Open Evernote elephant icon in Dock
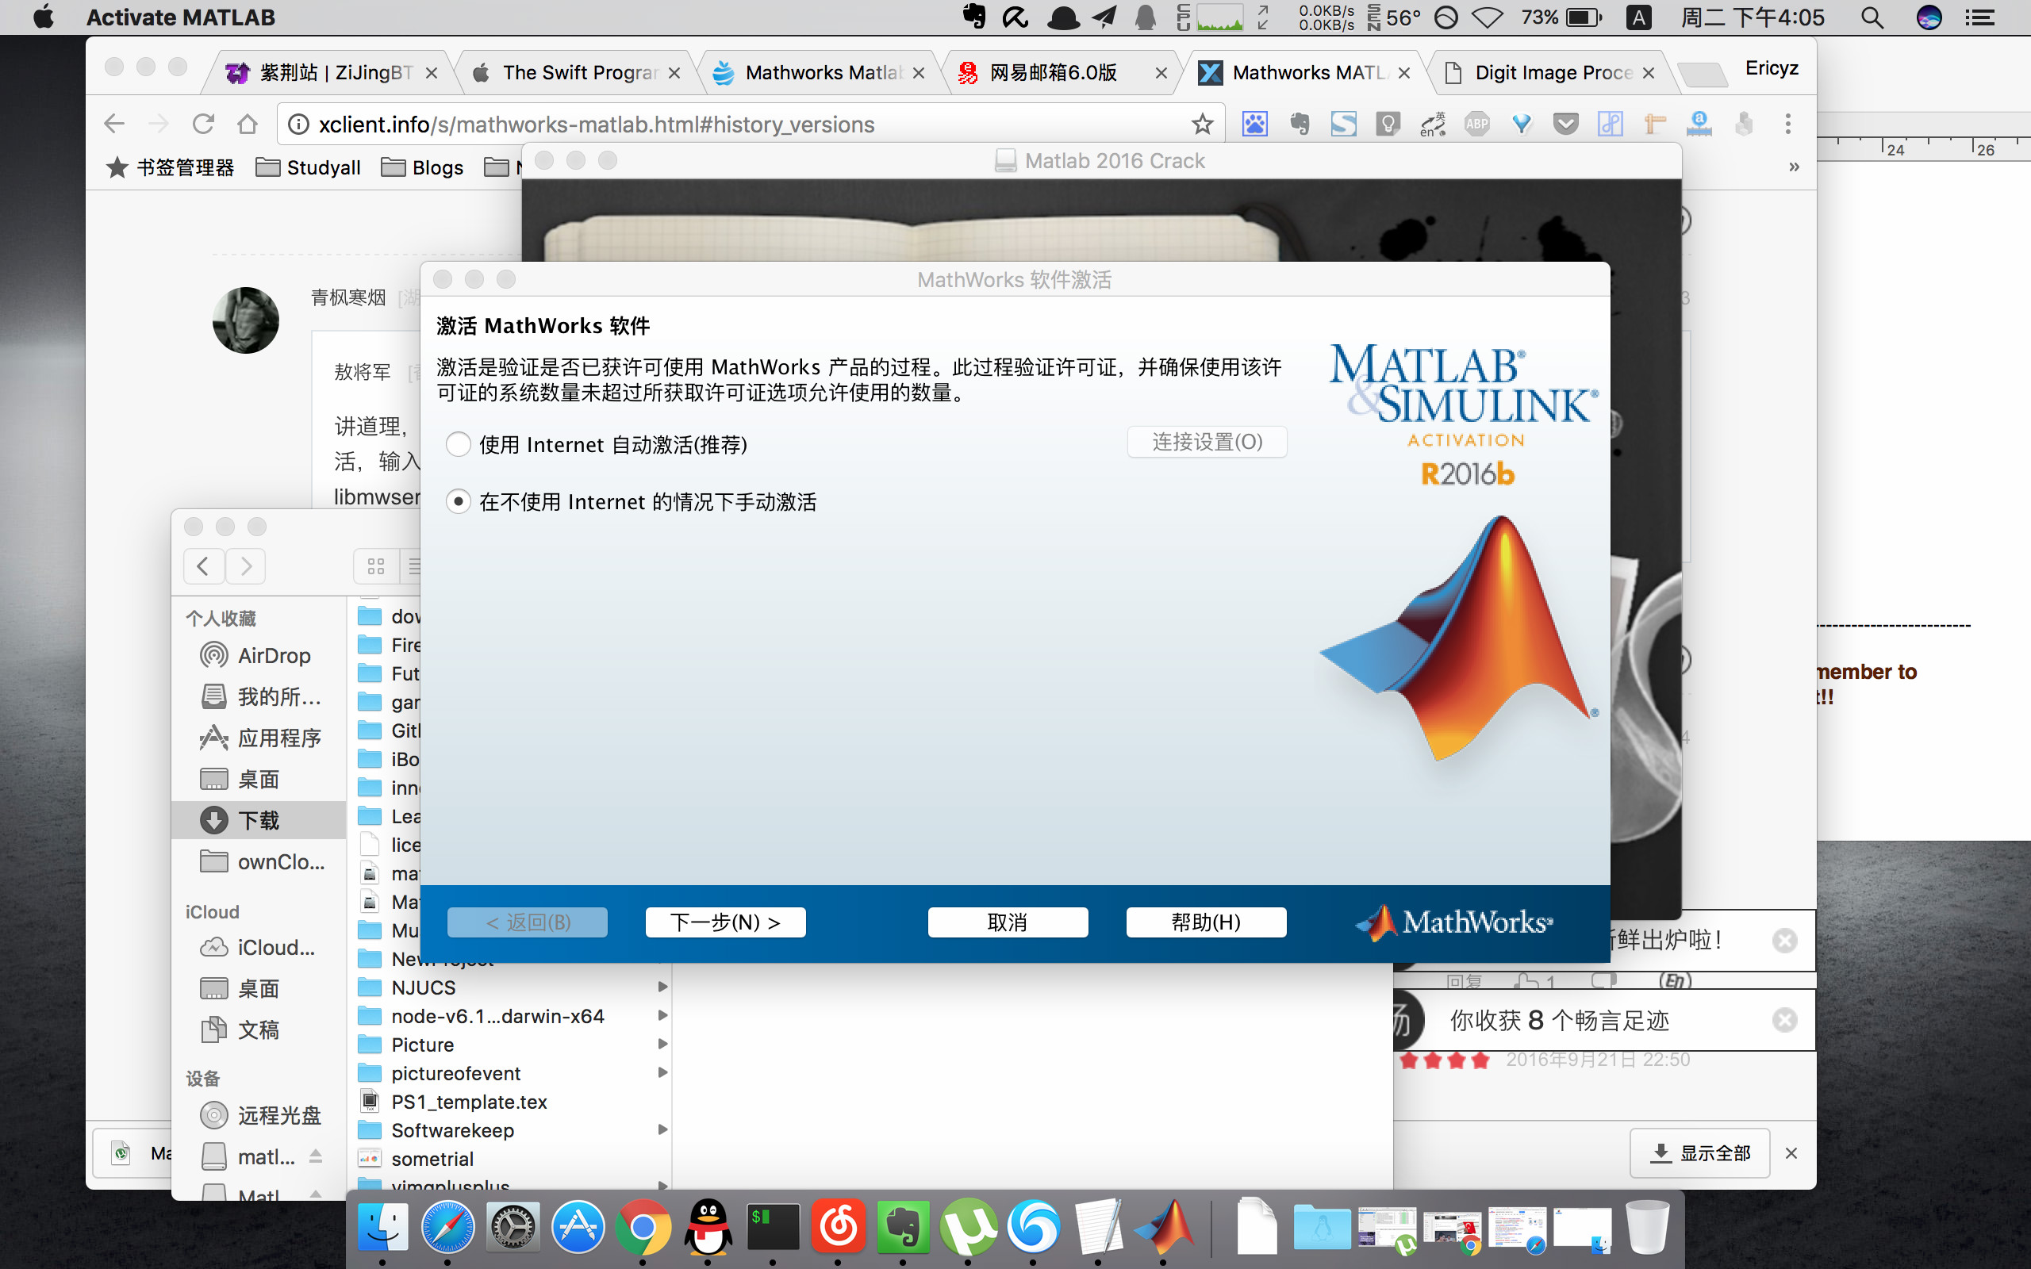The image size is (2031, 1269). pos(903,1227)
